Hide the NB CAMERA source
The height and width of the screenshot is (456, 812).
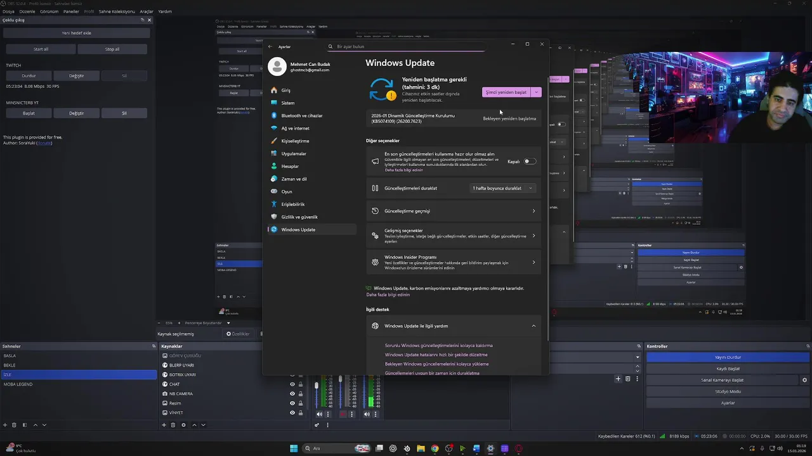pos(292,394)
